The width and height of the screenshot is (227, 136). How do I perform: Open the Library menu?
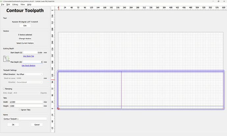pyautogui.click(x=15, y=5)
